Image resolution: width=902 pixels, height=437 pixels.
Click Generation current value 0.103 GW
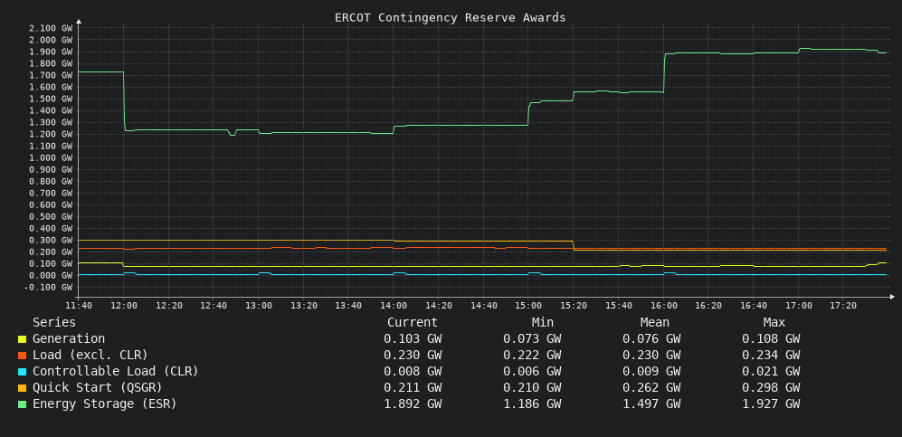tap(413, 338)
